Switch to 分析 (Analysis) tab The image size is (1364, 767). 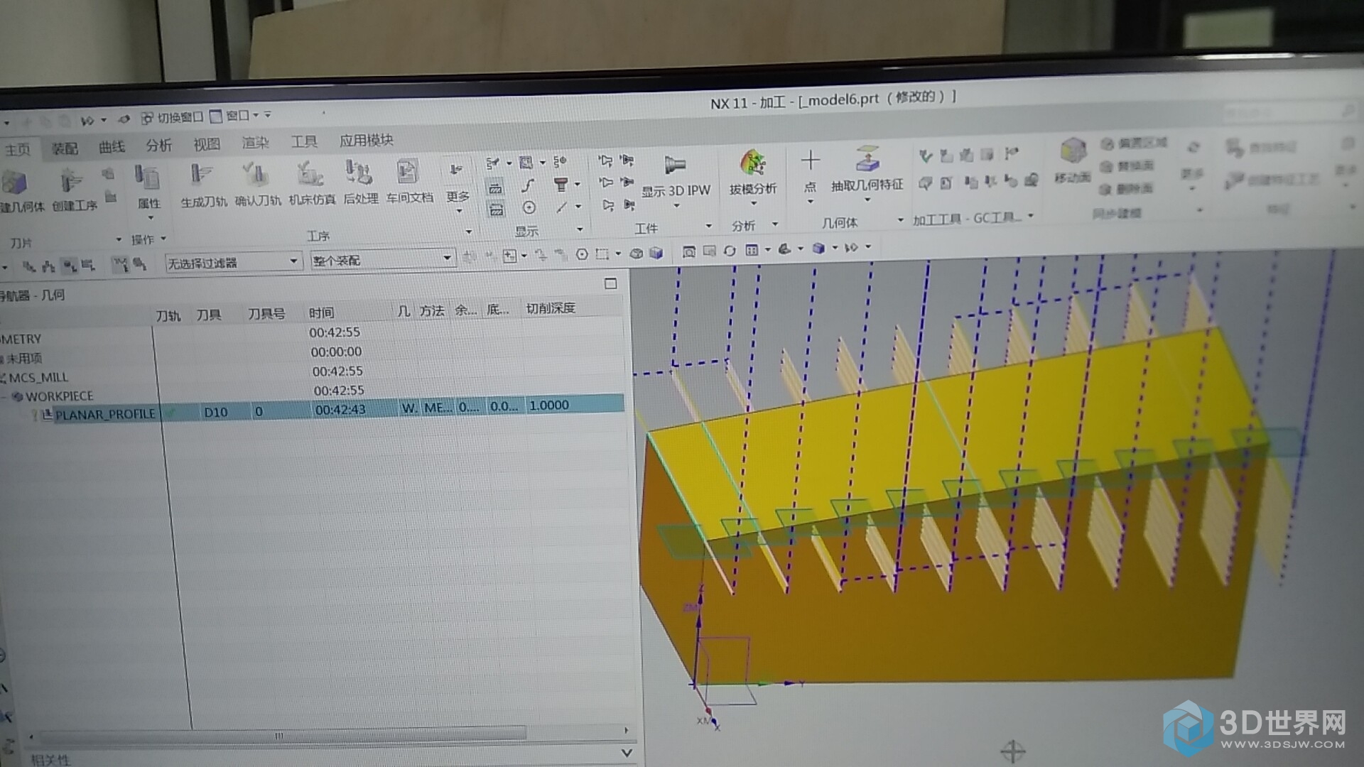(158, 145)
